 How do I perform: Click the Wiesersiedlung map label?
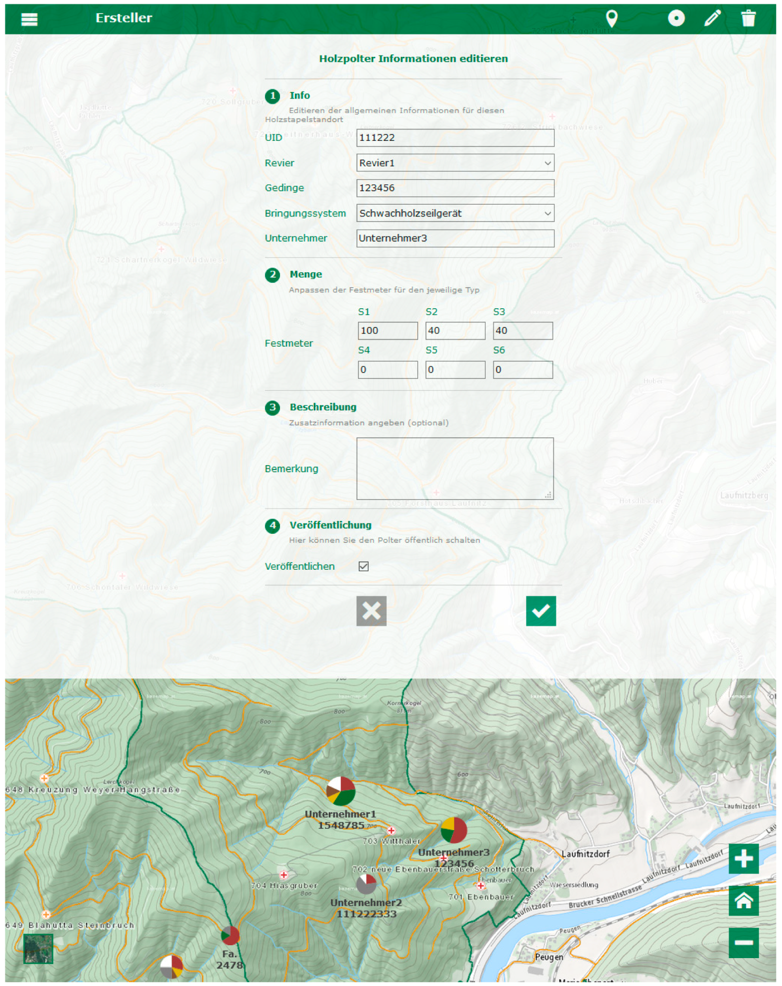[573, 884]
